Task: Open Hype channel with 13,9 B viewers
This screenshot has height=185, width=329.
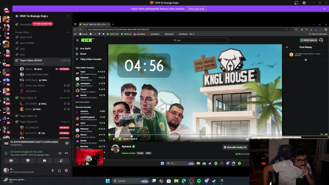Action: point(90,73)
